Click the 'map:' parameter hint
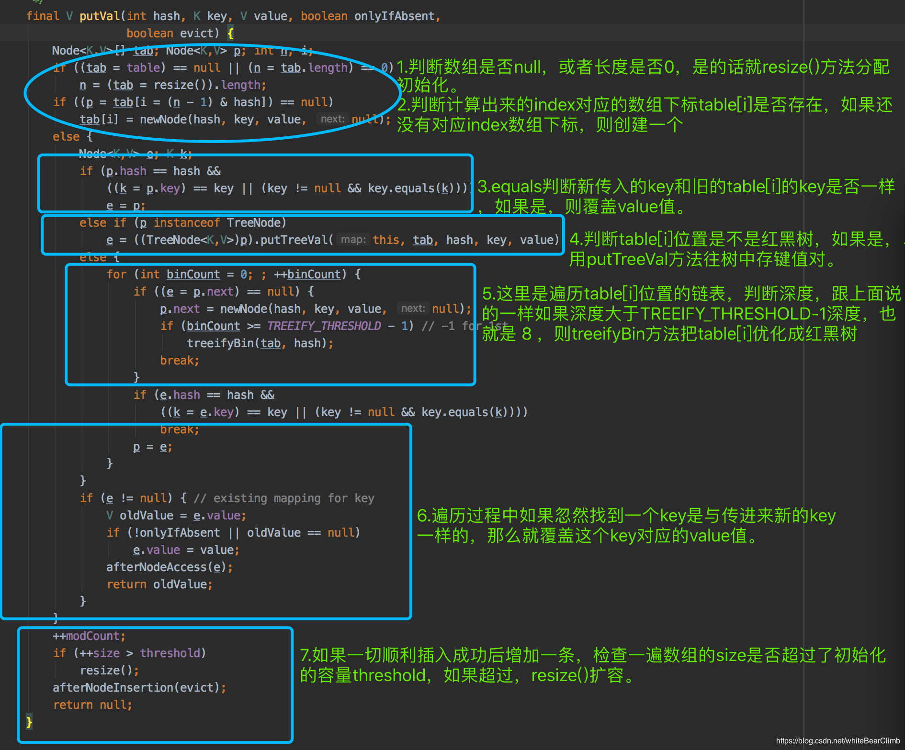 353,240
